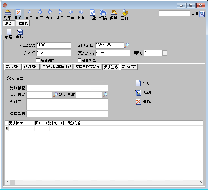Click the search magnifier beside 編號
This screenshot has height=190, width=208.
point(202,14)
